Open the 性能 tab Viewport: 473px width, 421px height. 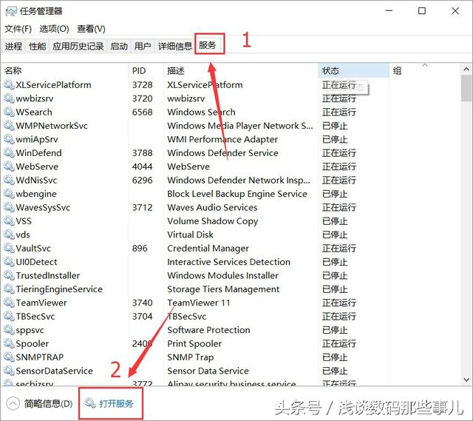coord(37,46)
